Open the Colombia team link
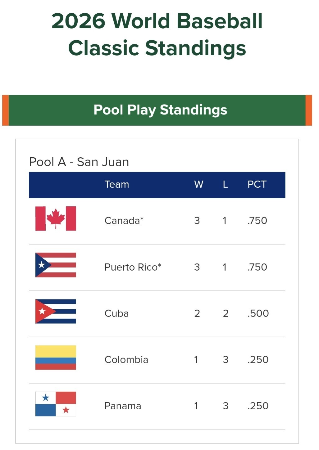The height and width of the screenshot is (450, 319). [x=126, y=360]
